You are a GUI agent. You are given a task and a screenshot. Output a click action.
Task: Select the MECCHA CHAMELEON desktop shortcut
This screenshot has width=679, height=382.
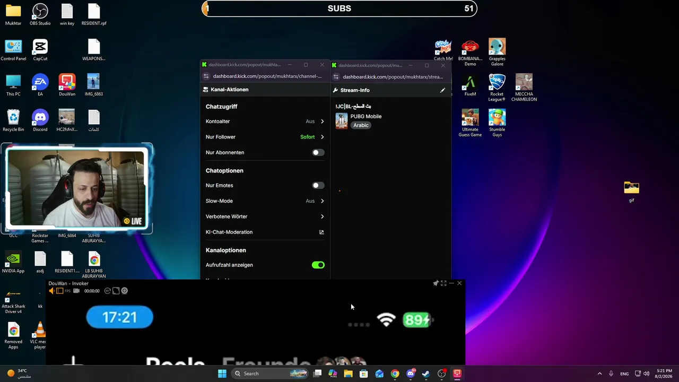[x=524, y=88]
